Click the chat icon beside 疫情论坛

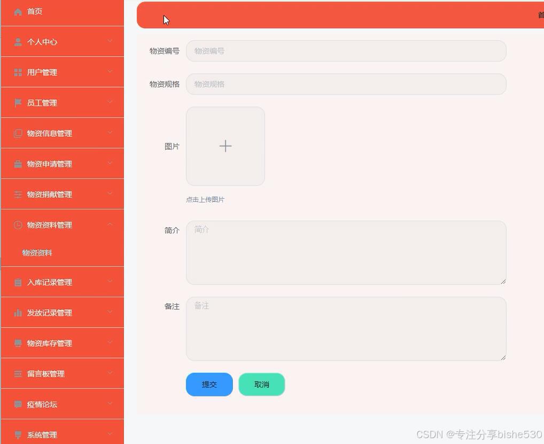click(x=18, y=404)
